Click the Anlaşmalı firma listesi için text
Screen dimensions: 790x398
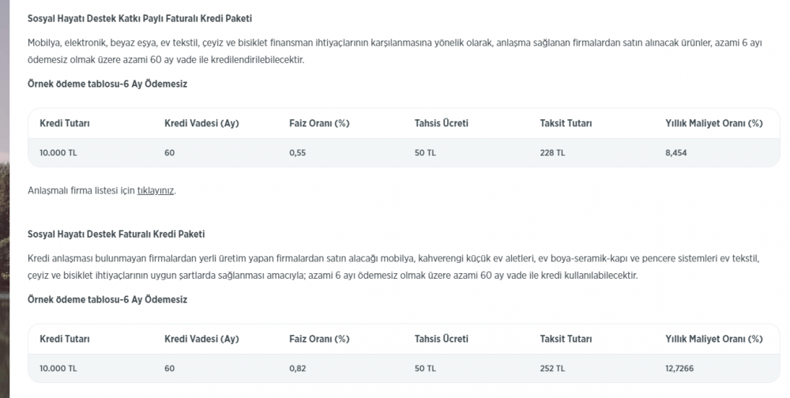pos(81,191)
